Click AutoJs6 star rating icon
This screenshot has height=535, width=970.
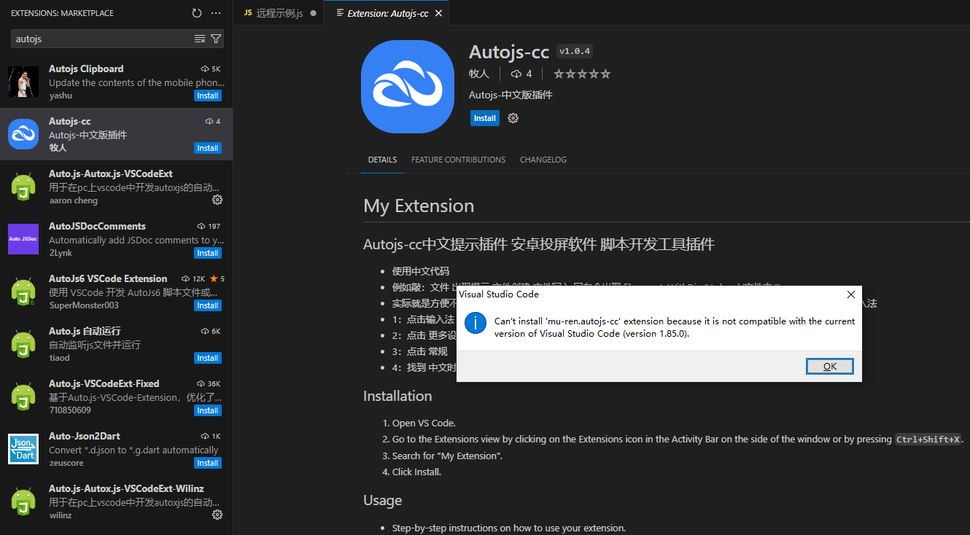tap(214, 278)
